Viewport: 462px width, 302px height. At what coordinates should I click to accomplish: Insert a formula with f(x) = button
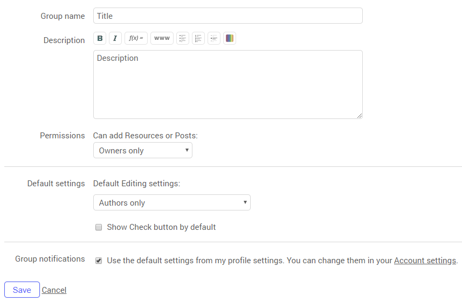pos(136,38)
